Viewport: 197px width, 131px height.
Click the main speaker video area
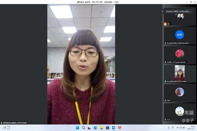tap(81, 64)
